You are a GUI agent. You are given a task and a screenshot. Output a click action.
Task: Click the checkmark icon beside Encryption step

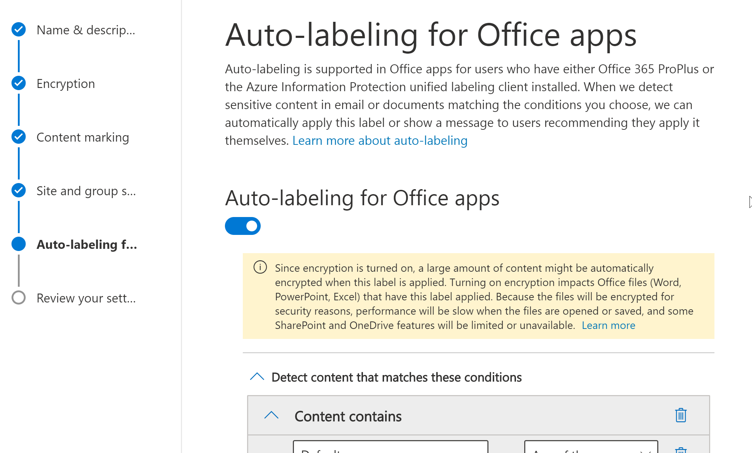(18, 83)
